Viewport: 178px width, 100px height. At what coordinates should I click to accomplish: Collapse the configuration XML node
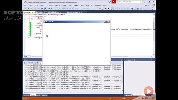click(x=32, y=17)
